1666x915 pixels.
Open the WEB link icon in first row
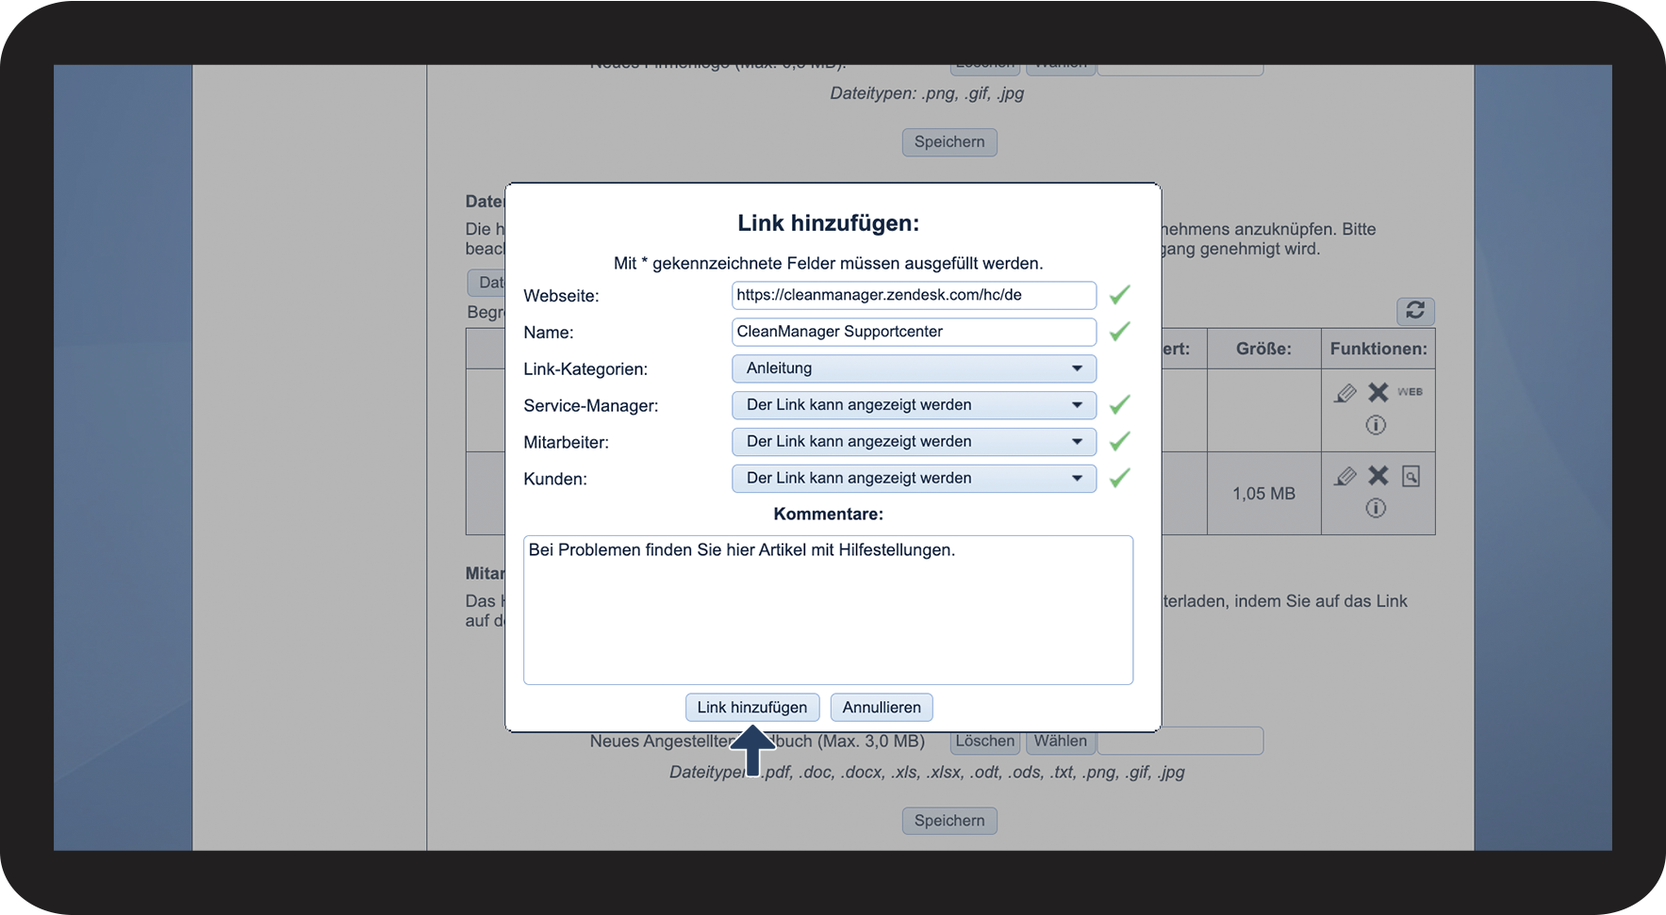(x=1410, y=392)
